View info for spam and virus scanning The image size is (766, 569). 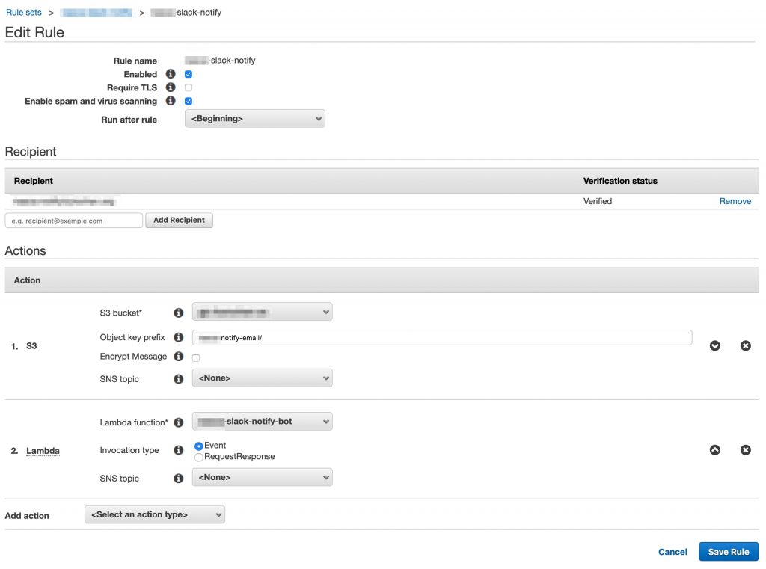coord(171,101)
